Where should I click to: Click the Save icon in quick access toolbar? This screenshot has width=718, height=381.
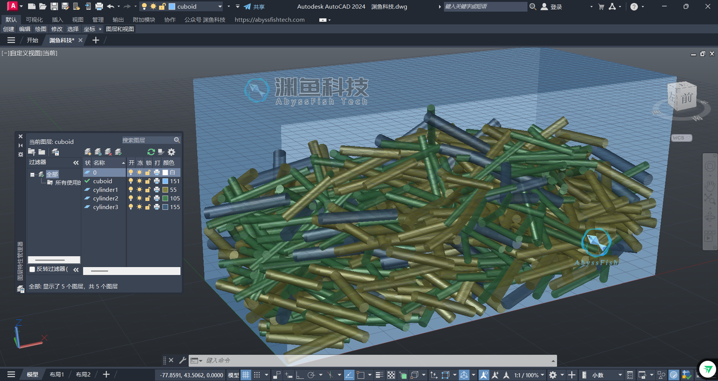coord(54,6)
